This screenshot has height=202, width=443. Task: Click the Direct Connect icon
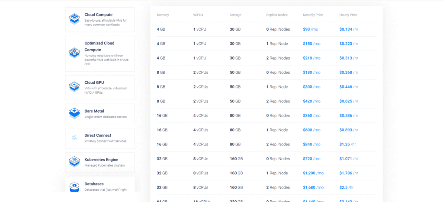[74, 138]
